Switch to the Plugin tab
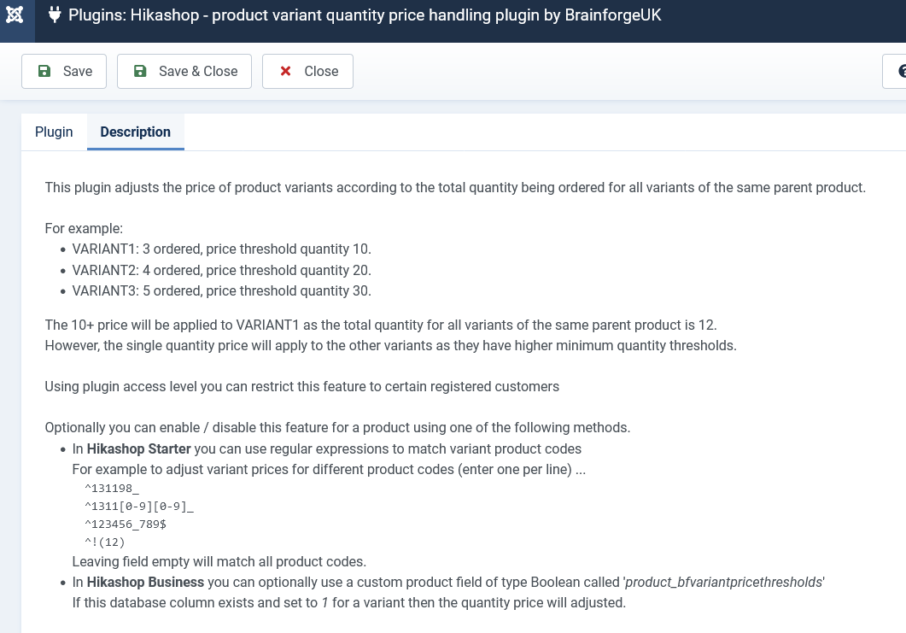906x633 pixels. click(54, 132)
